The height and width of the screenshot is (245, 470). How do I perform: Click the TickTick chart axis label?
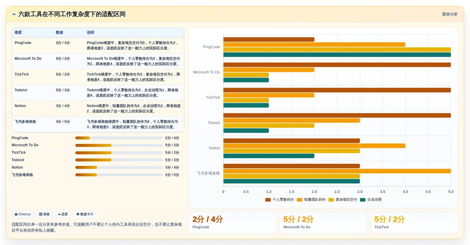coord(213,98)
